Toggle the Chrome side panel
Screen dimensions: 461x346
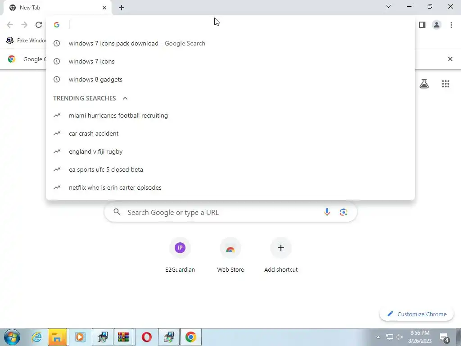(422, 25)
